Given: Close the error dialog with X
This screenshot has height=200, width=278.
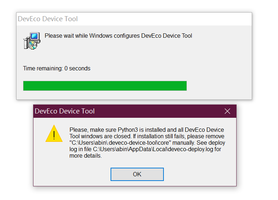Looking at the screenshot, I should 227,111.
